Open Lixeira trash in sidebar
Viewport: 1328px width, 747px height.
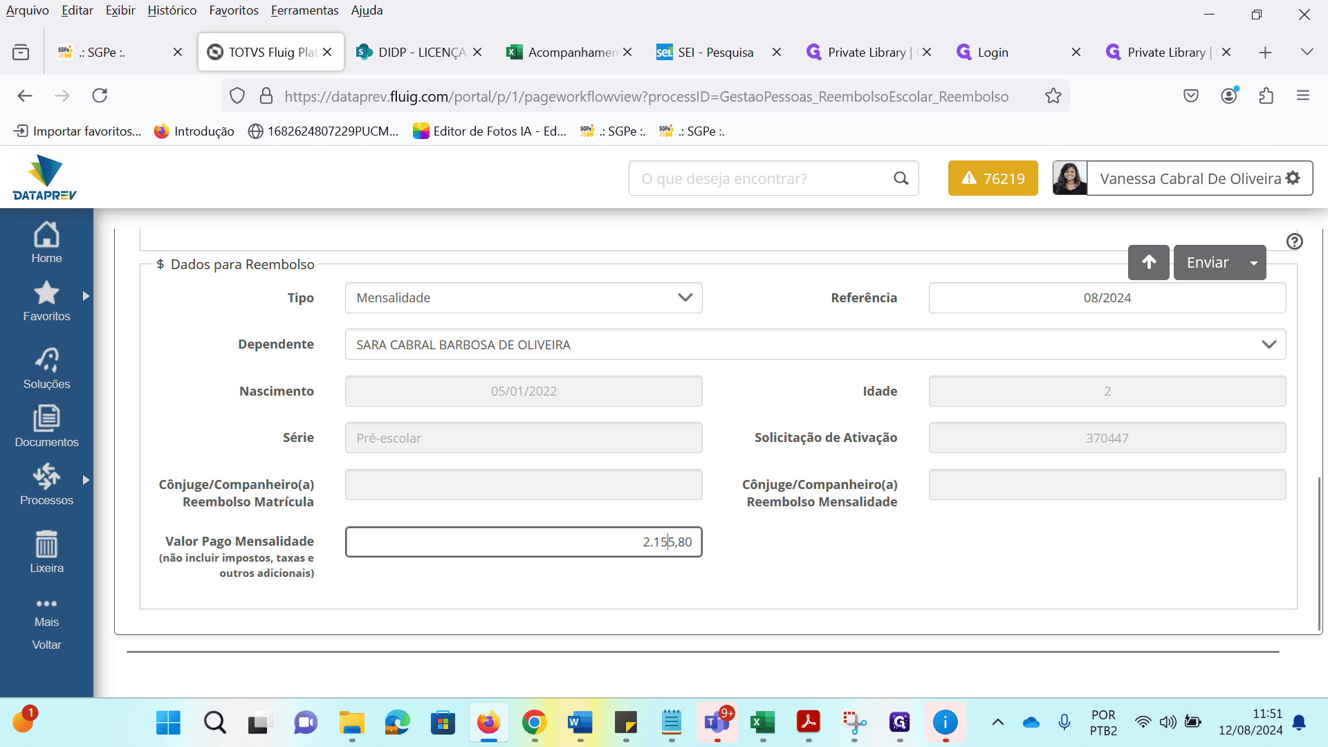pyautogui.click(x=46, y=553)
